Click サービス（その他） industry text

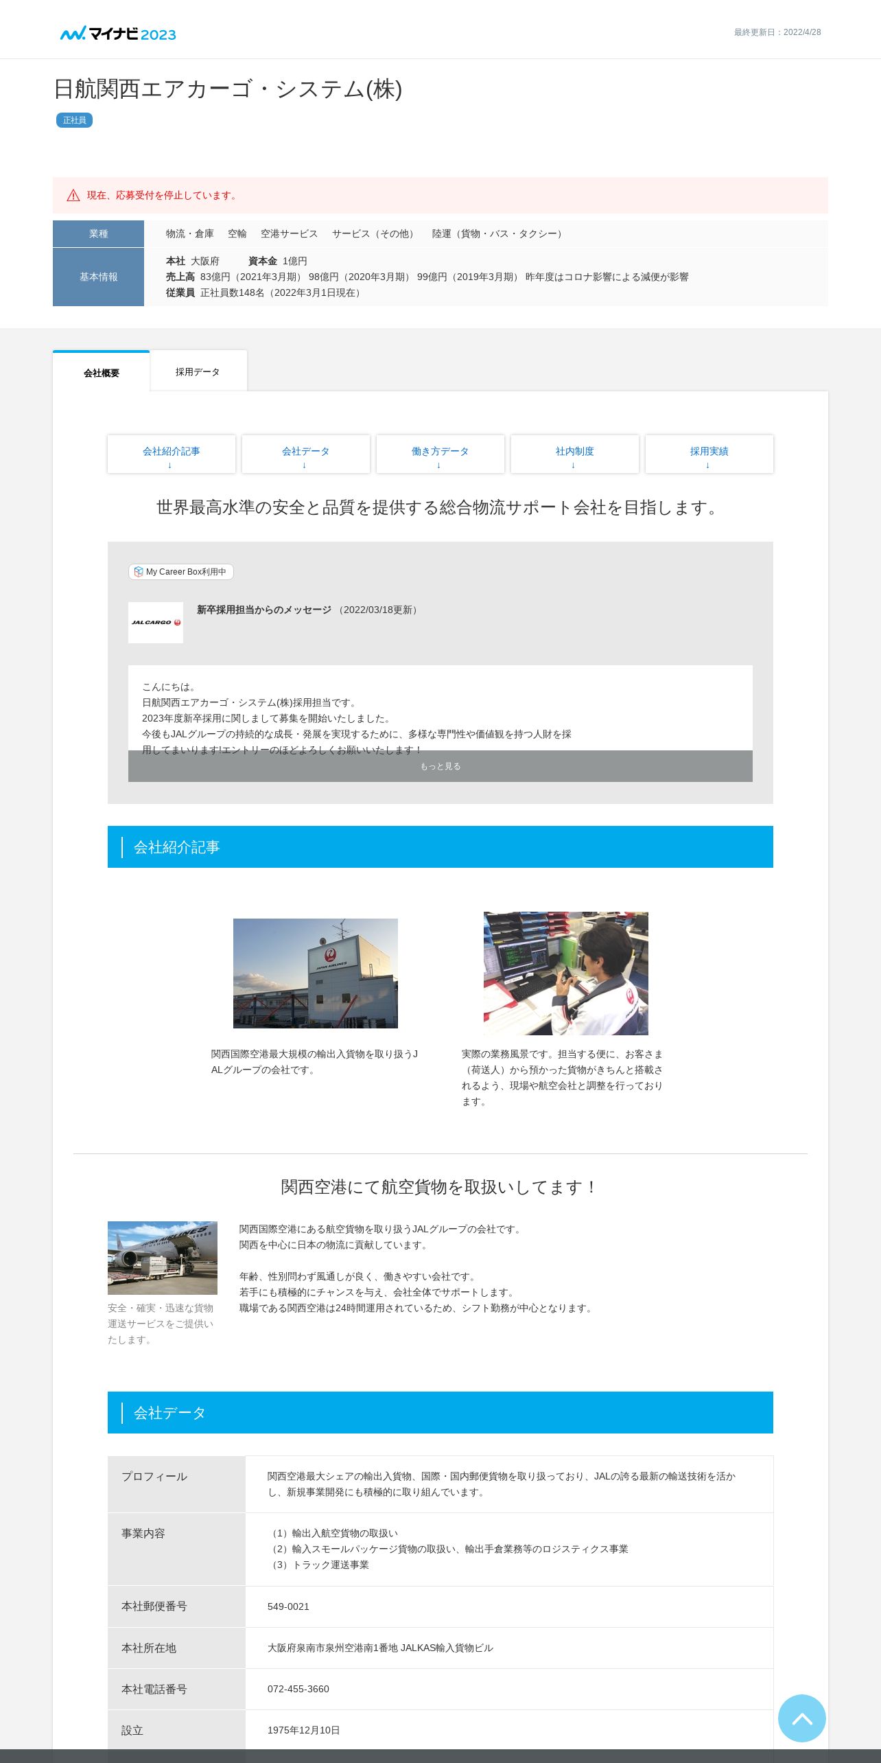coord(375,233)
